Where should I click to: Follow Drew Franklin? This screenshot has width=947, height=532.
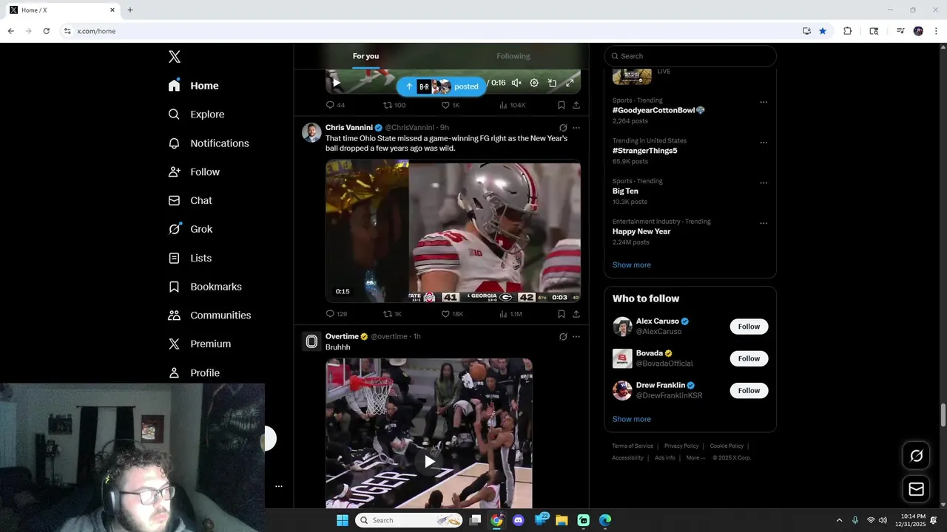749,390
